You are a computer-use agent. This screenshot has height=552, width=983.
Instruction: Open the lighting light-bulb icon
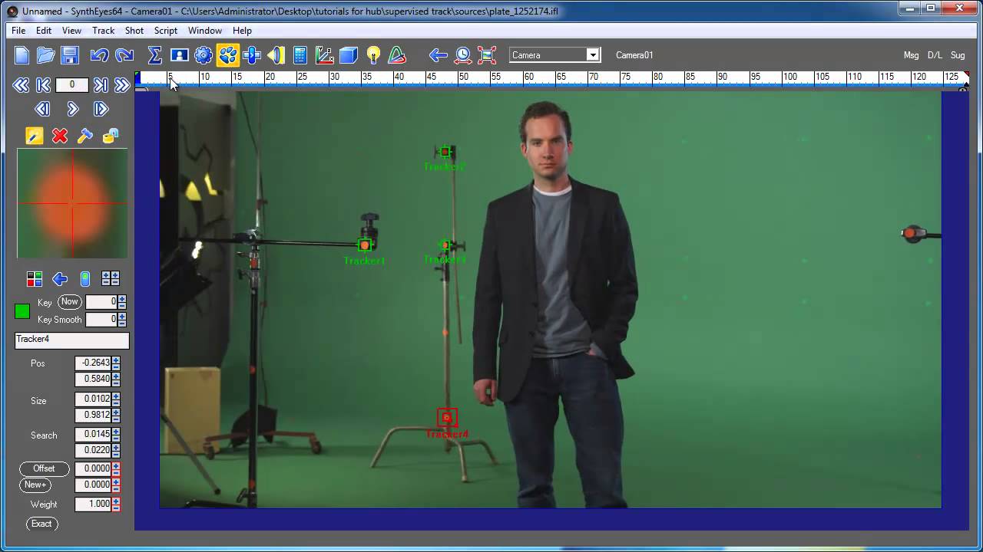(x=373, y=55)
